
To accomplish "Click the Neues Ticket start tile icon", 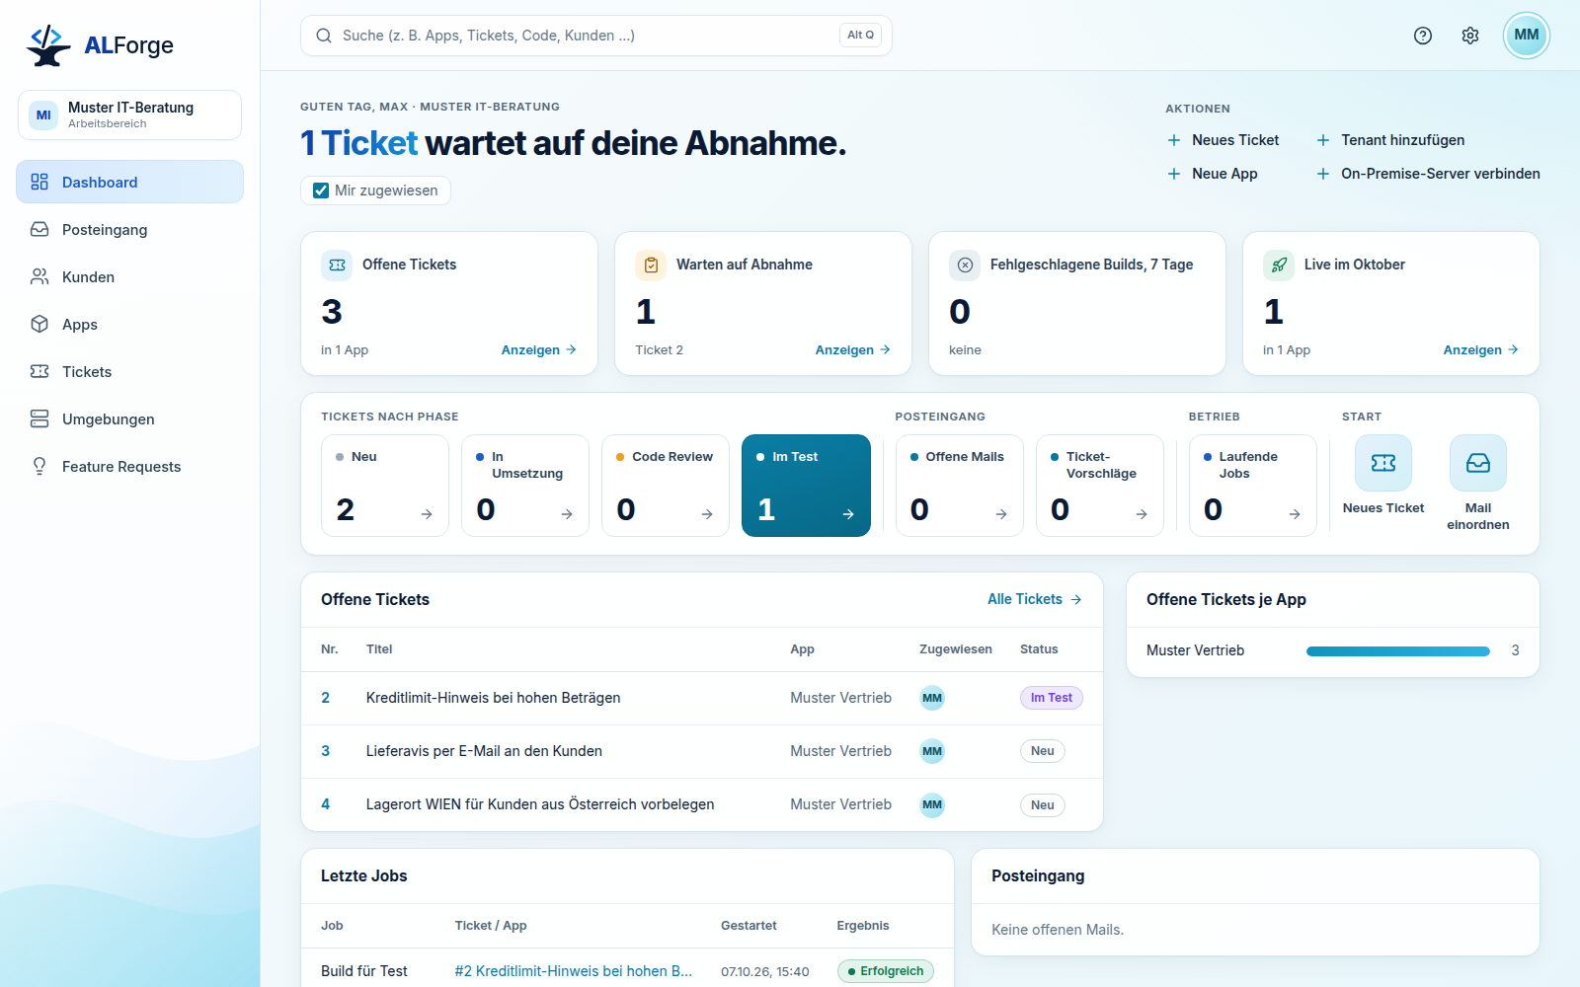I will pyautogui.click(x=1383, y=463).
